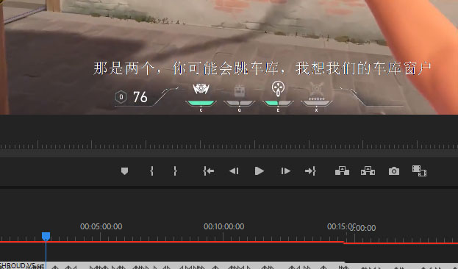Viewport: 458px width, 269px height.
Task: Mark Out point with right brace button
Action: pyautogui.click(x=175, y=171)
